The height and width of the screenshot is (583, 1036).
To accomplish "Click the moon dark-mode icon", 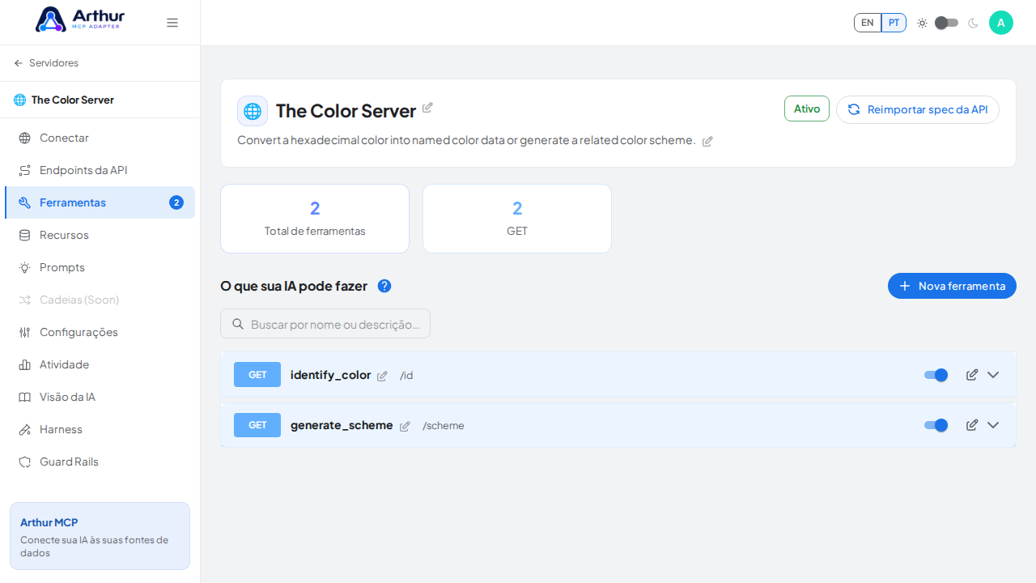I will (973, 23).
